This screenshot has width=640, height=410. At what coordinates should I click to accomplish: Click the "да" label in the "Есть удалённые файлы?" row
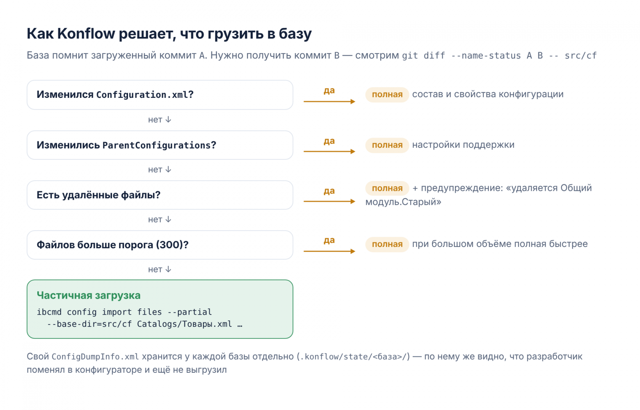click(329, 191)
